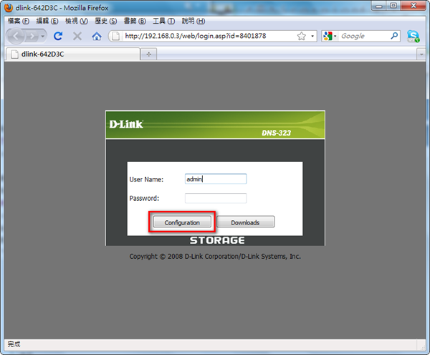The image size is (430, 355).
Task: Click the DNS-323 model text
Action: [x=276, y=133]
